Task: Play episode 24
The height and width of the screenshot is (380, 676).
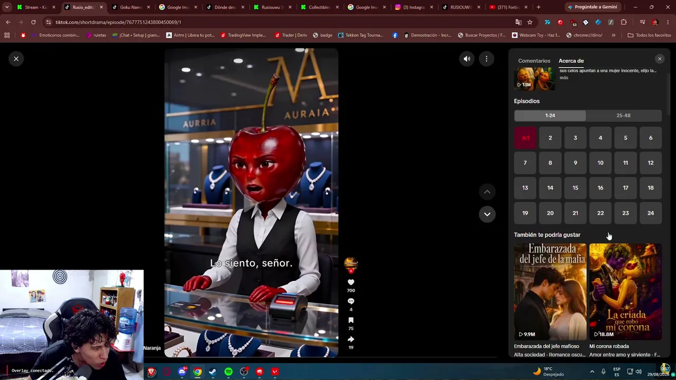Action: [651, 213]
